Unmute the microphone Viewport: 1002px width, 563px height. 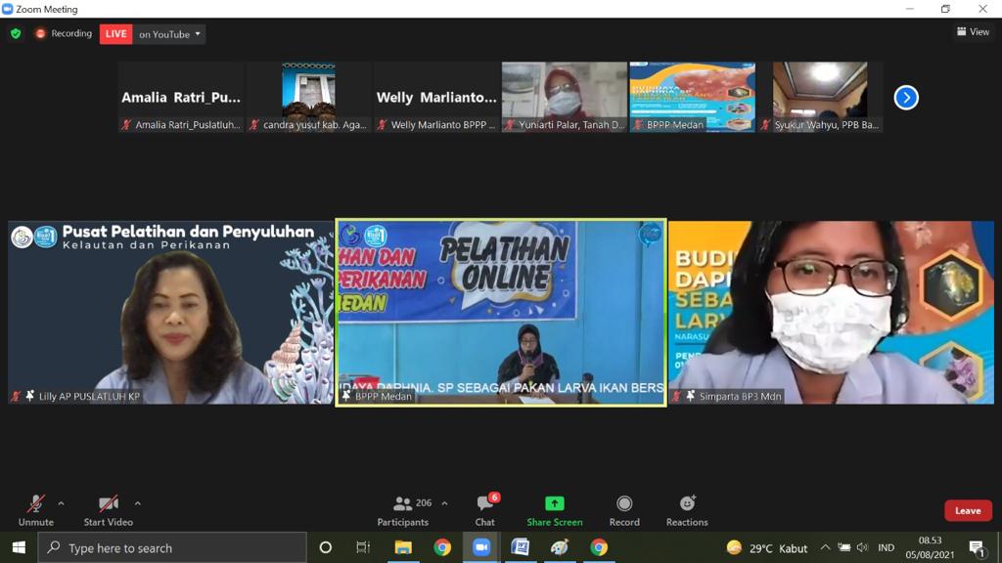pos(36,510)
